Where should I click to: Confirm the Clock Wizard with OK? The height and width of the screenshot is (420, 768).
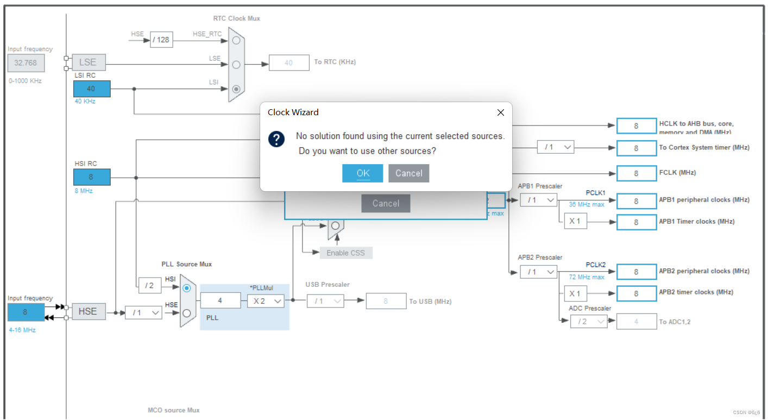[363, 173]
